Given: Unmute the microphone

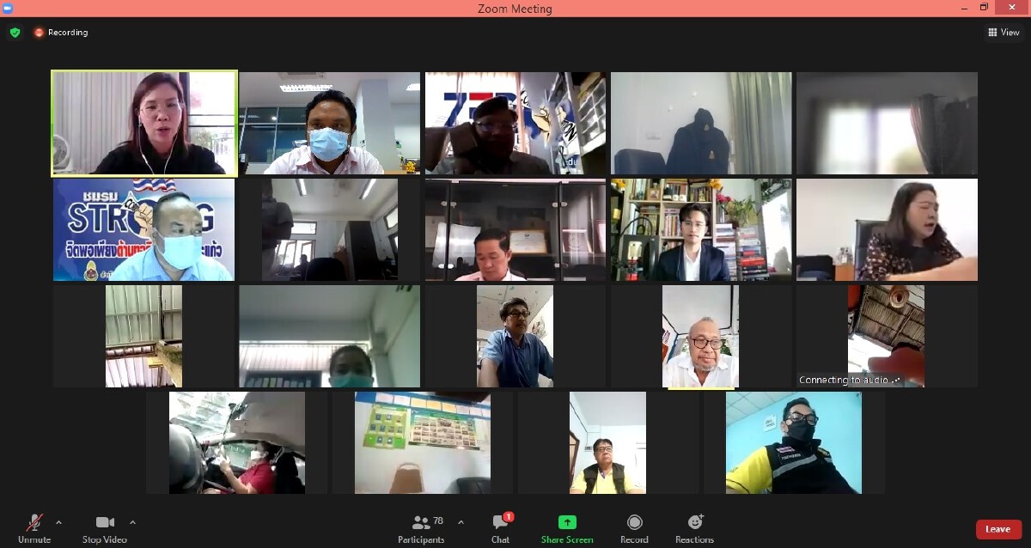Looking at the screenshot, I should pyautogui.click(x=34, y=528).
